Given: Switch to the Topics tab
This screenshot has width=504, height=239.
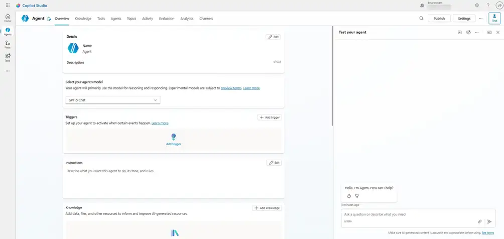Looking at the screenshot, I should click(132, 19).
